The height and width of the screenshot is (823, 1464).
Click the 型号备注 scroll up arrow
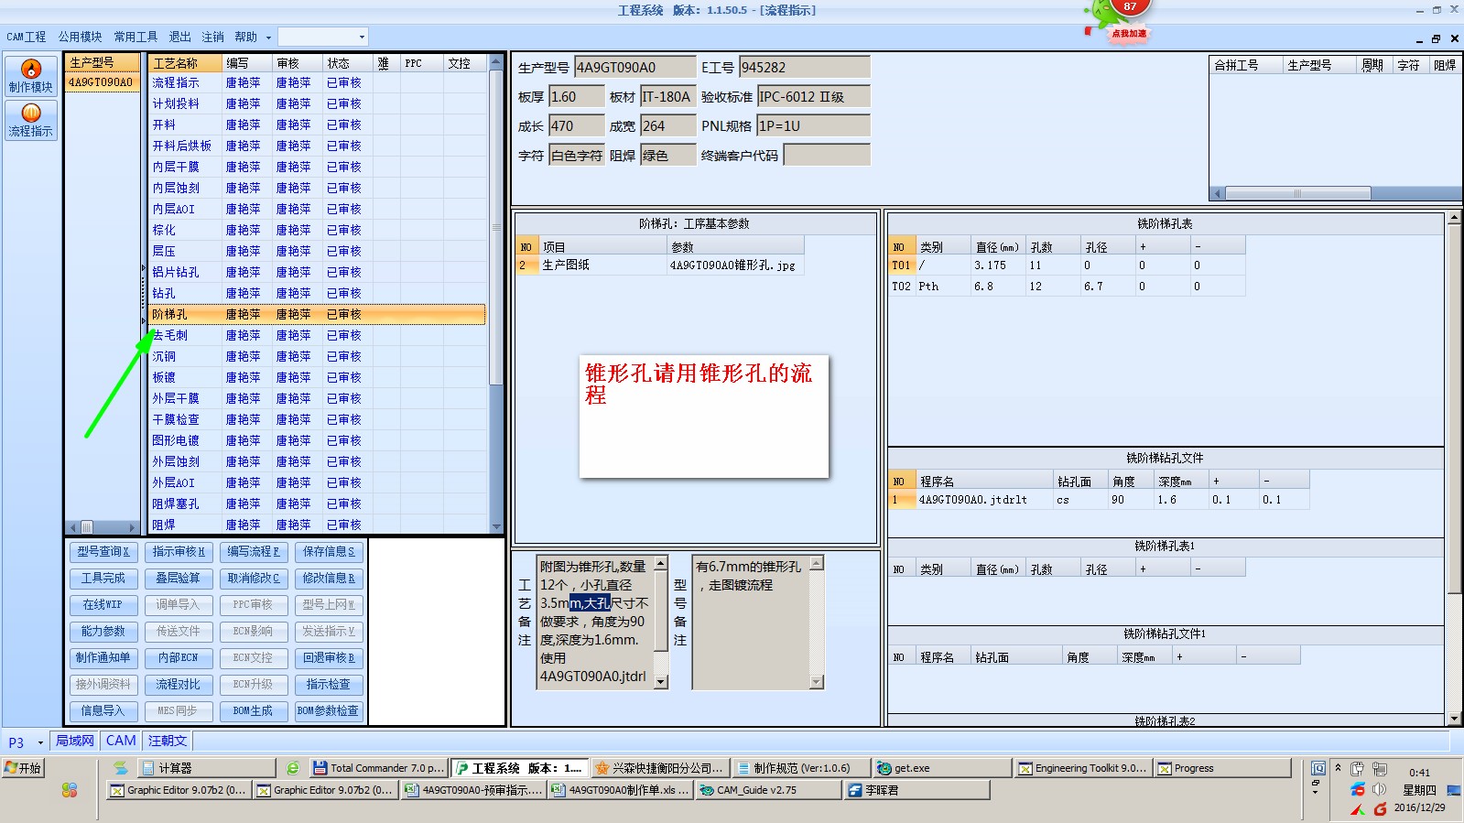click(817, 563)
